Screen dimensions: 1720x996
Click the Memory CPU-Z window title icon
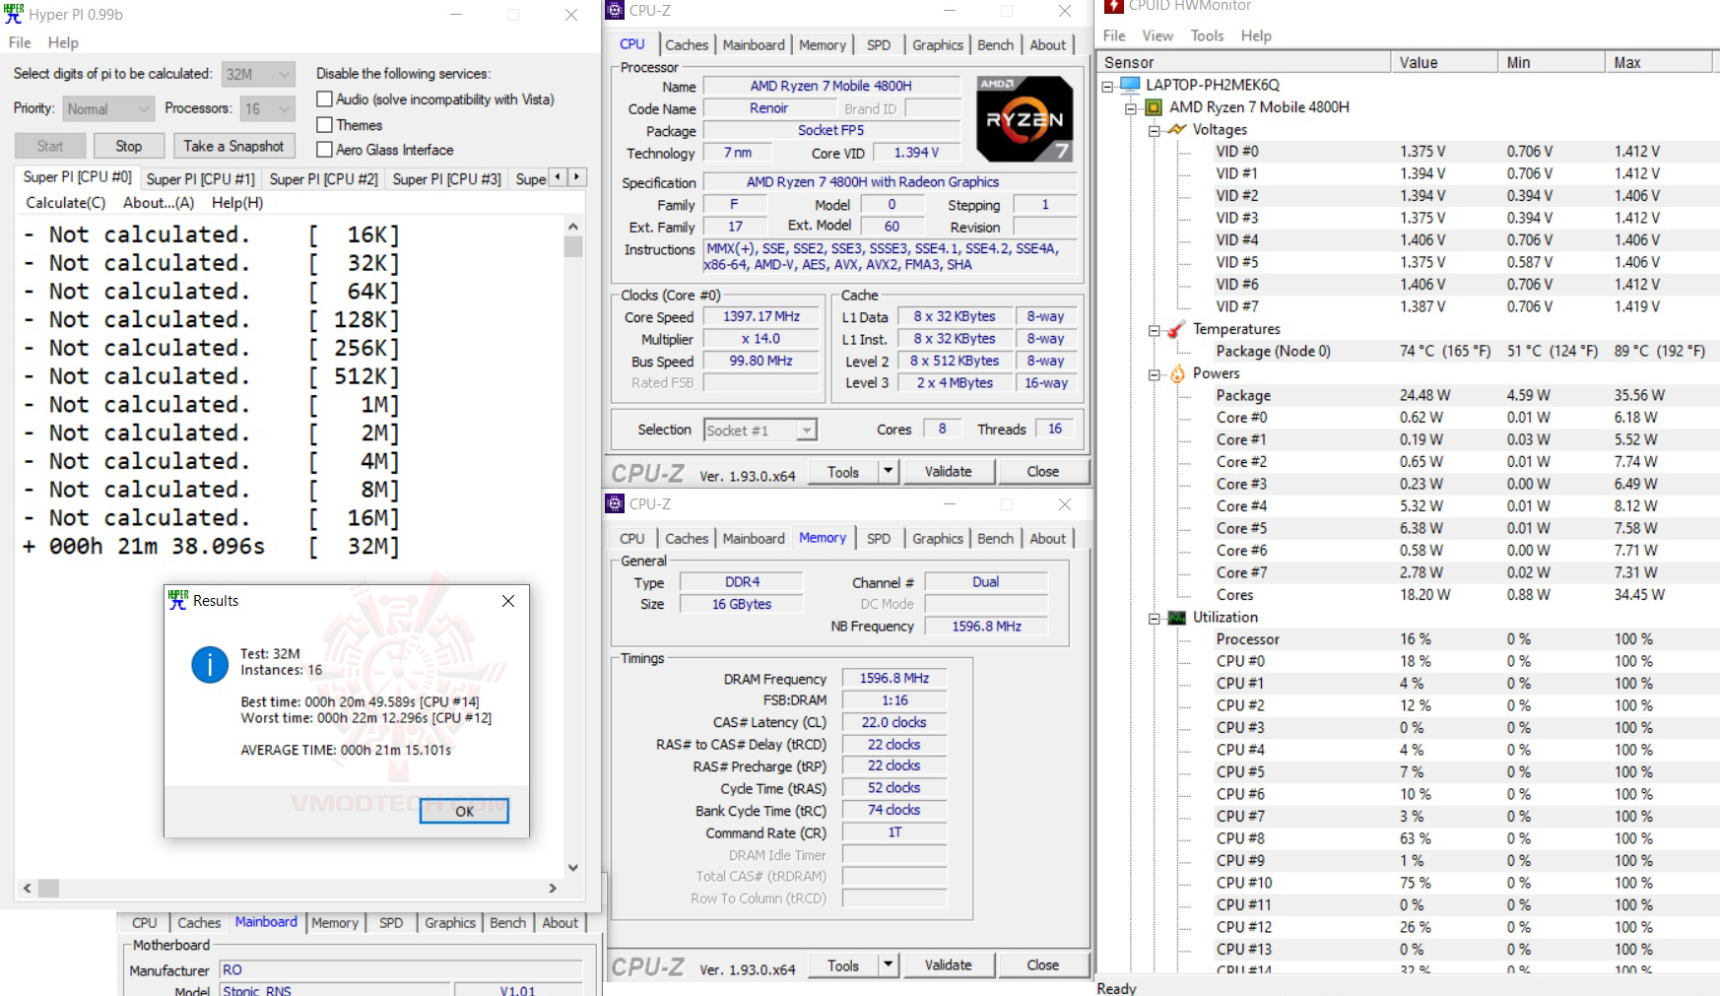(x=615, y=503)
